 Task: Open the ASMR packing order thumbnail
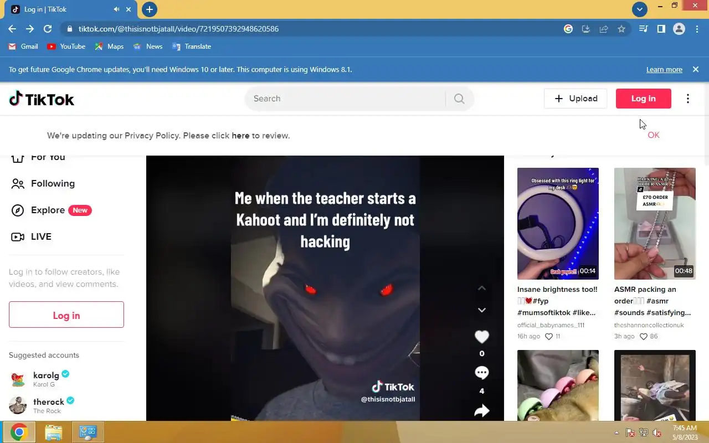(x=655, y=224)
